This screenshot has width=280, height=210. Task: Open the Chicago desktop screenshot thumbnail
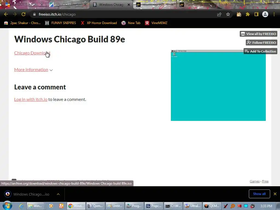pyautogui.click(x=218, y=85)
